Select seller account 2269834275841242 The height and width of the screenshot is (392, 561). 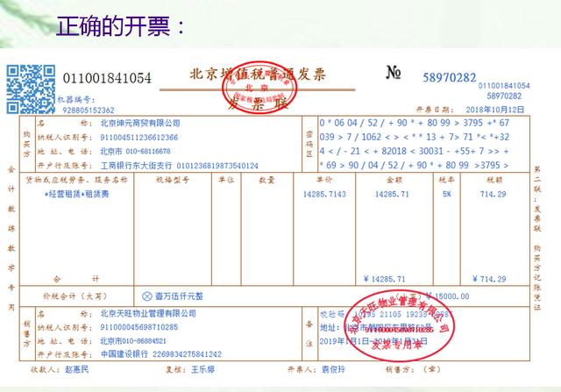coord(187,354)
